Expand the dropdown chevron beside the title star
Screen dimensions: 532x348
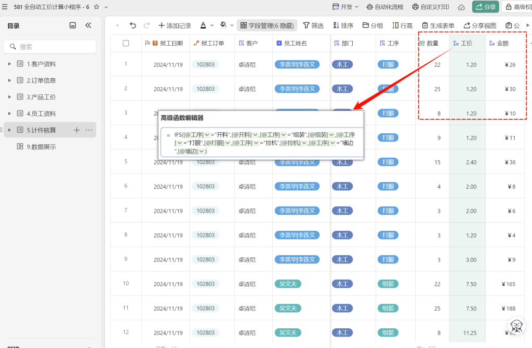point(106,7)
